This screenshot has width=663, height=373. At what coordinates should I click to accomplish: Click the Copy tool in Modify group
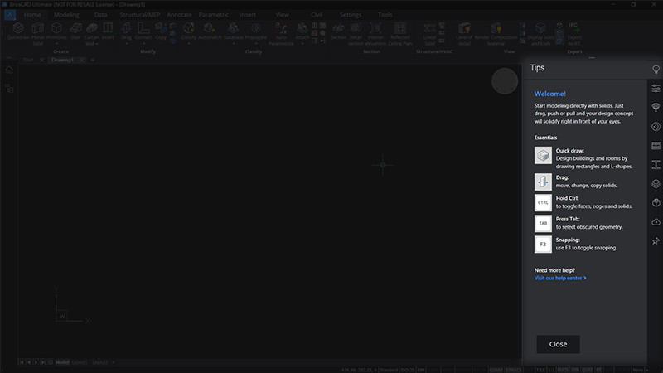click(x=161, y=31)
